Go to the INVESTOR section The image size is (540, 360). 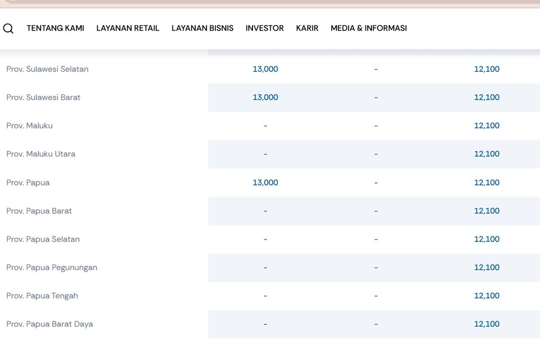click(265, 28)
